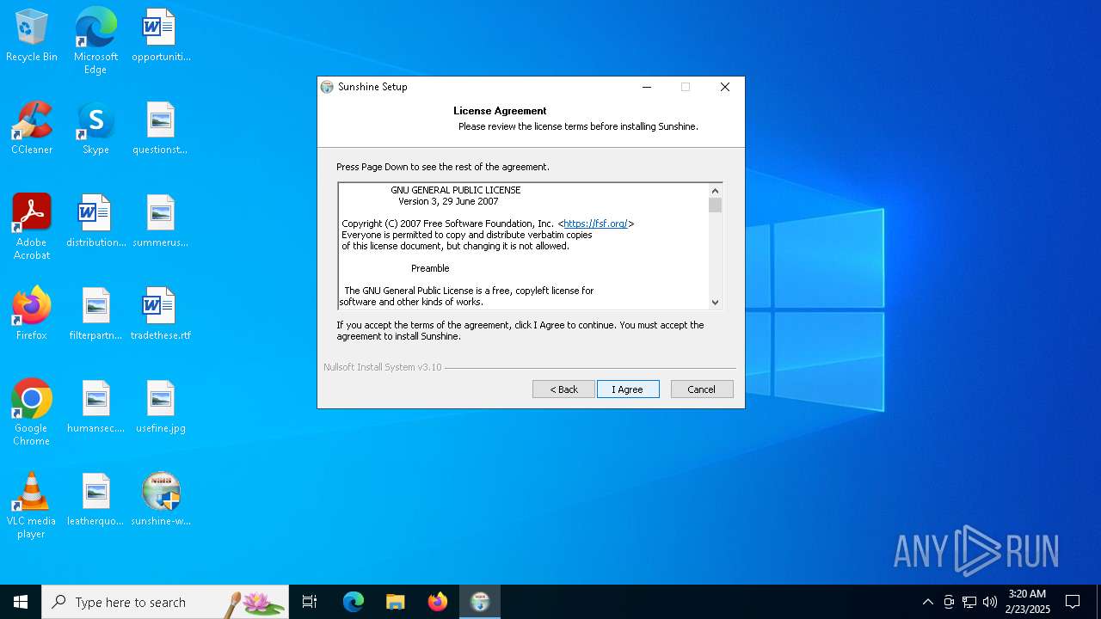Screen dimensions: 1101x619
Task: Select the filterpartn... file icon
Action: coord(95,314)
